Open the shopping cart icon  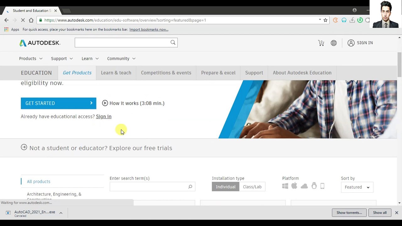pyautogui.click(x=321, y=43)
